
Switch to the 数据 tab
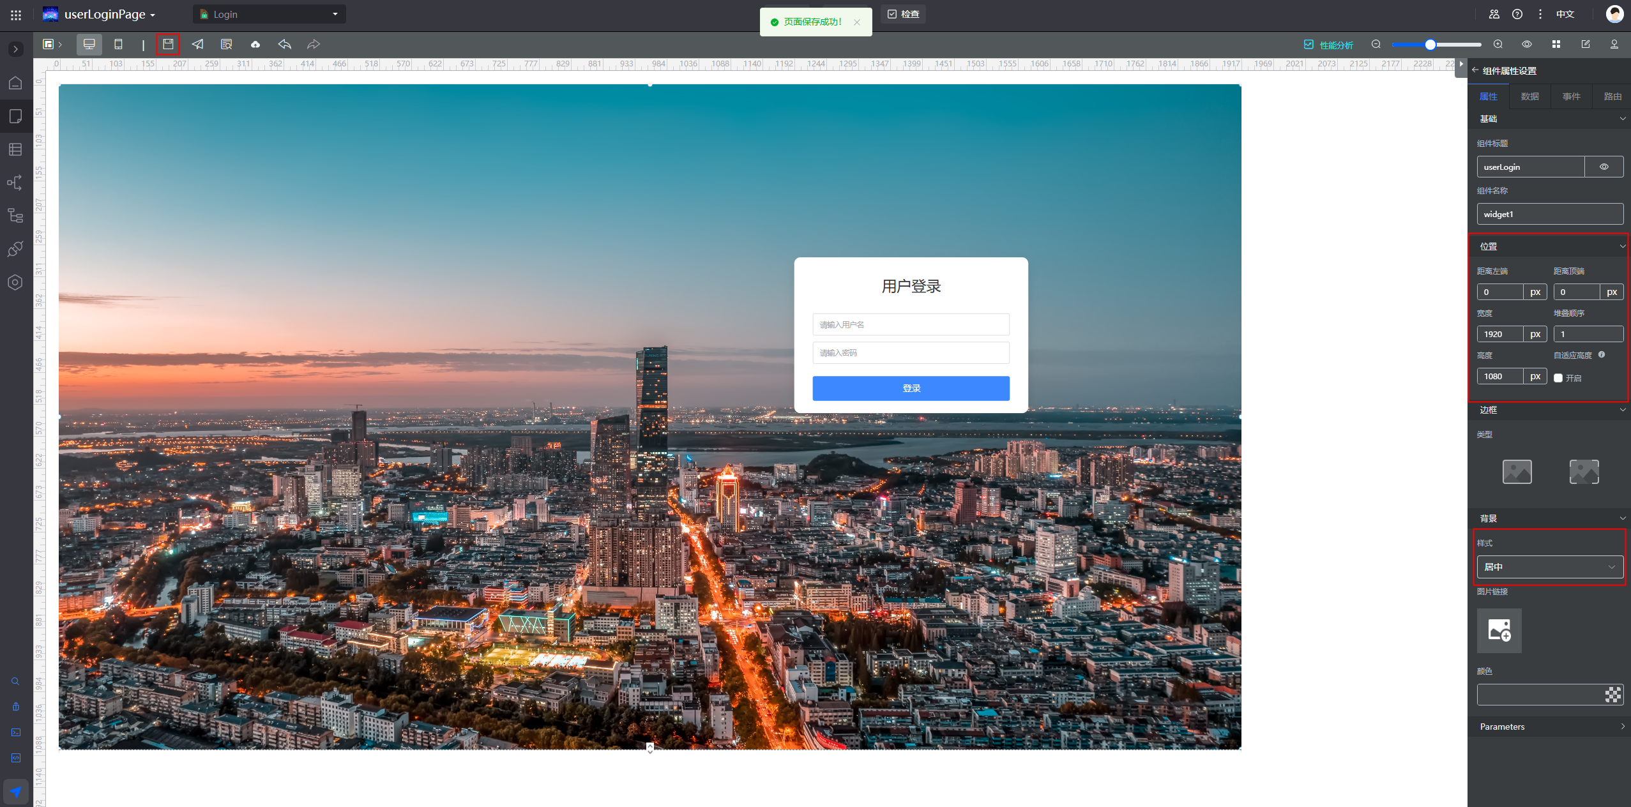pos(1529,96)
